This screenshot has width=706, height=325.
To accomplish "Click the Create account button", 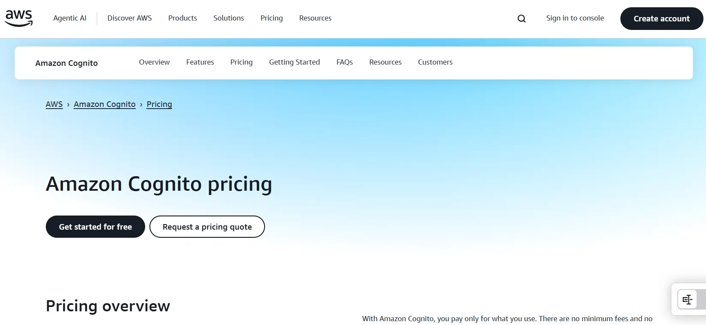I will (x=661, y=18).
